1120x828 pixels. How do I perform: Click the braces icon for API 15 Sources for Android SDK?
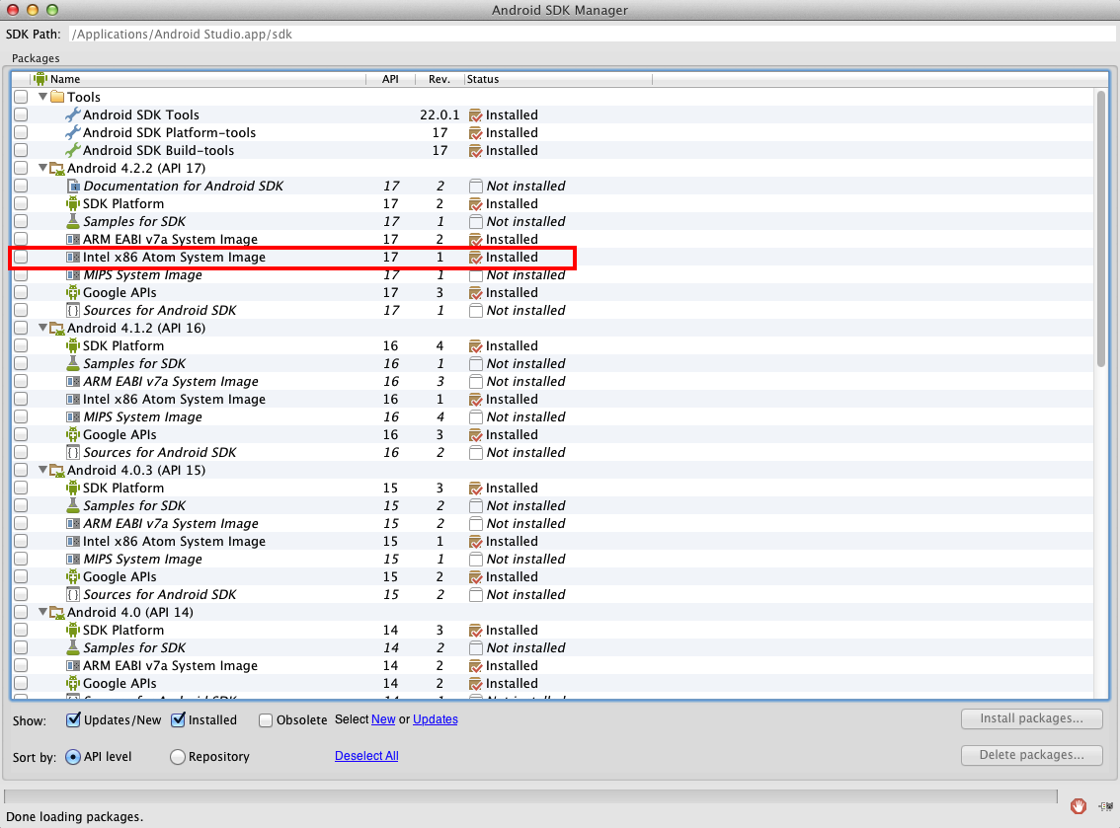(x=73, y=594)
